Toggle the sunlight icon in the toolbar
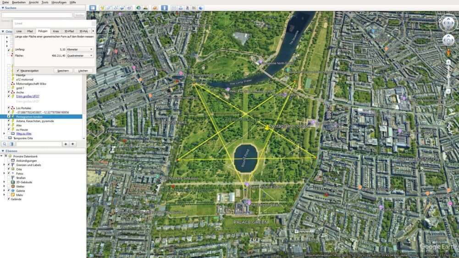Viewport: 459px width, 258px height. pos(145,8)
